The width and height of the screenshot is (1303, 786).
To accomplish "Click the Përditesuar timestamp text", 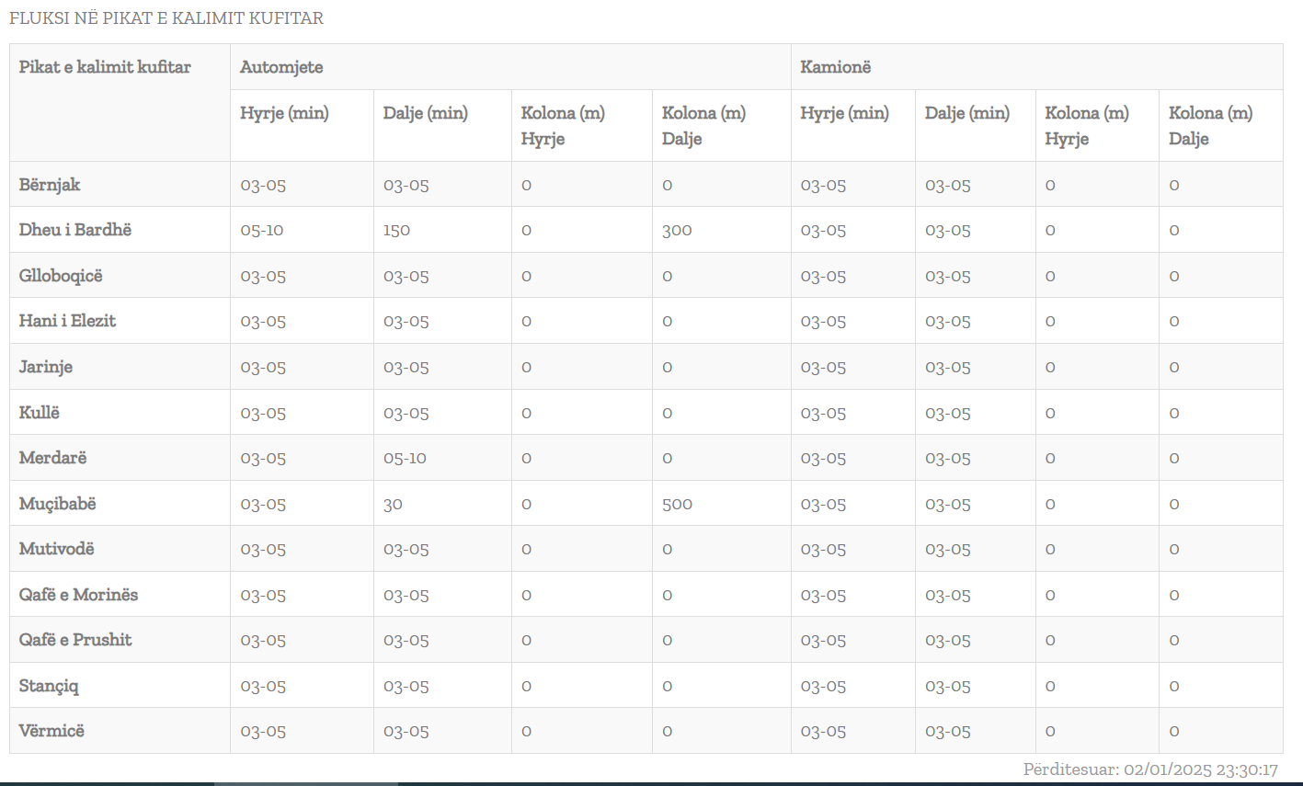I will point(1150,769).
